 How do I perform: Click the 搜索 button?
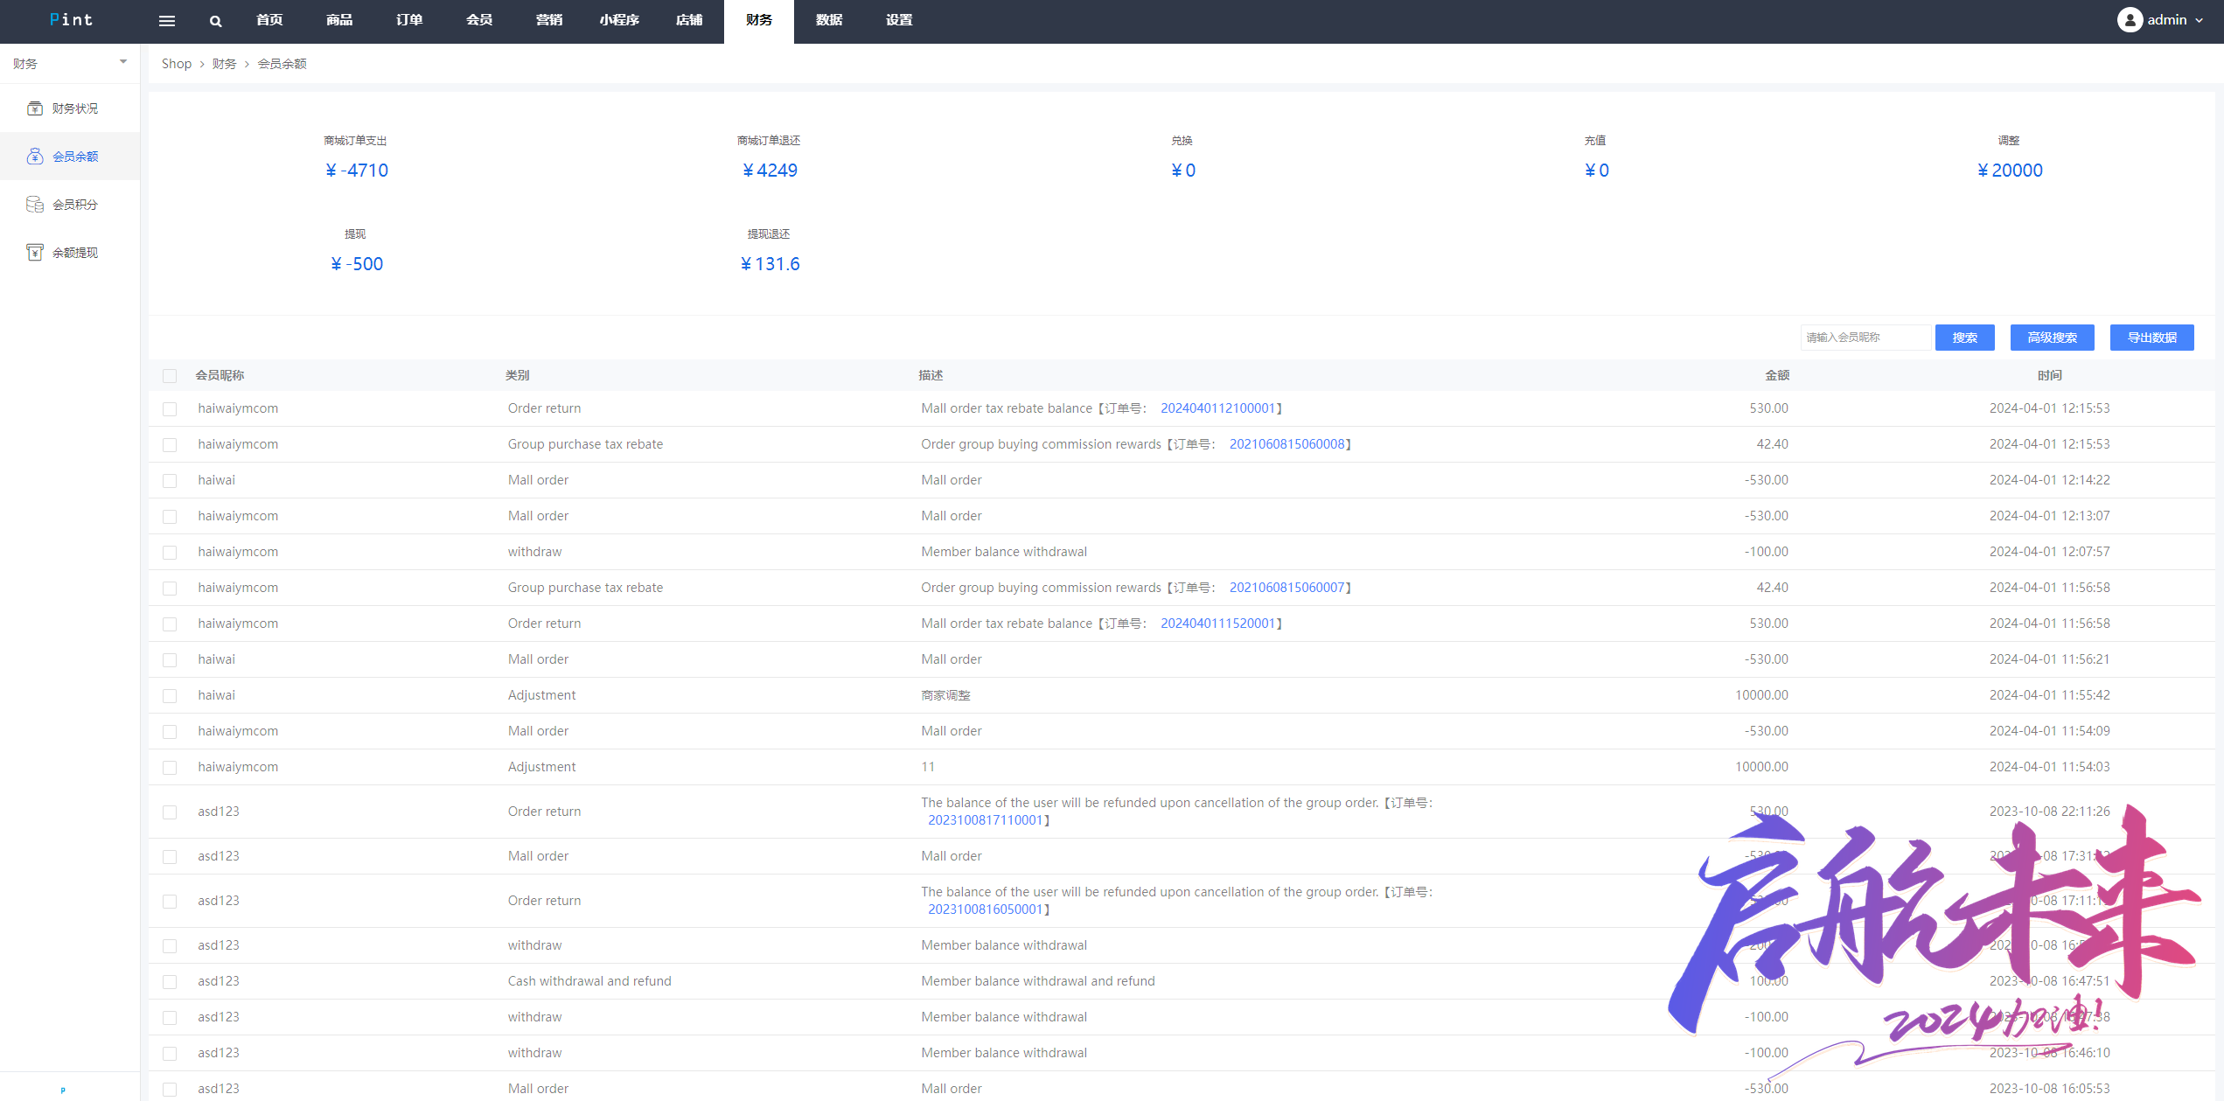click(1965, 338)
